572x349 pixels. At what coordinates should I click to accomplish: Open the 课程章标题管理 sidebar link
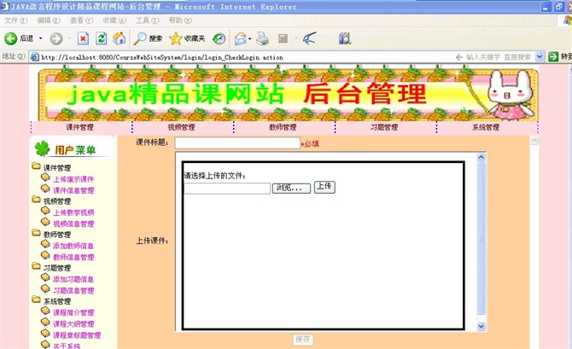coord(77,335)
